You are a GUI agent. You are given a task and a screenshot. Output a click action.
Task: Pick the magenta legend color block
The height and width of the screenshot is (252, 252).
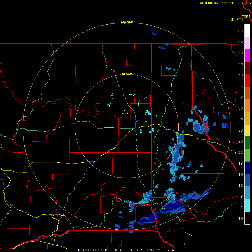(247, 56)
